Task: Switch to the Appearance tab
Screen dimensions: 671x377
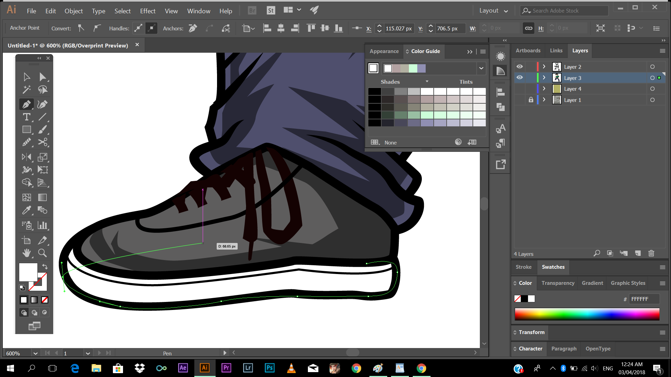Action: tap(384, 51)
